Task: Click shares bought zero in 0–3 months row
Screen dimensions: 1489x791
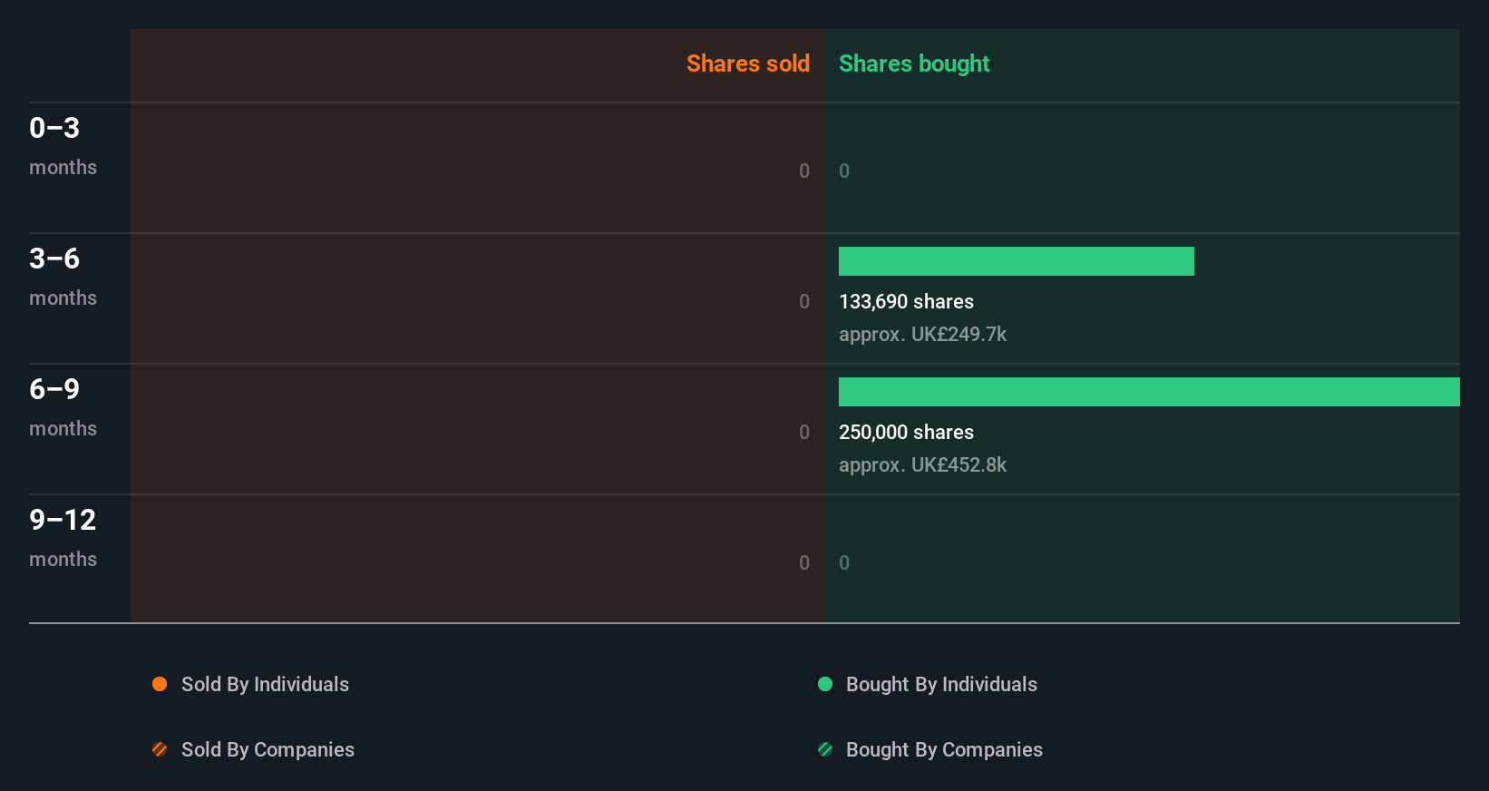Action: point(844,171)
